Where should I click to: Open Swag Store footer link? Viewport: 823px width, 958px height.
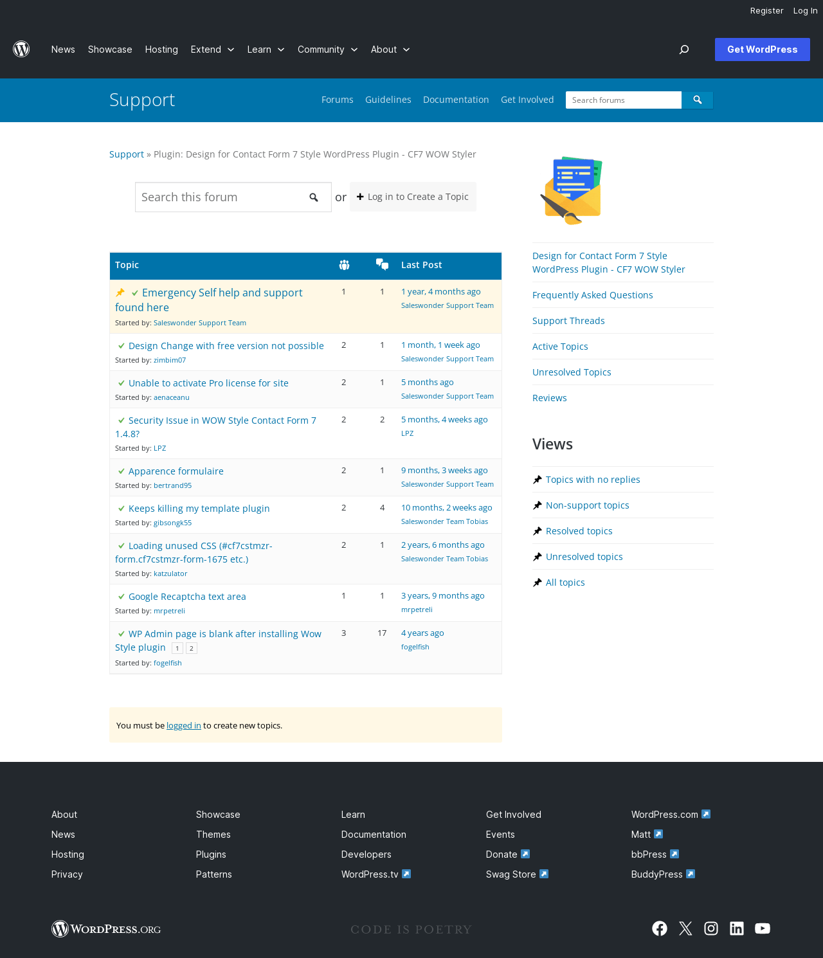coord(517,874)
